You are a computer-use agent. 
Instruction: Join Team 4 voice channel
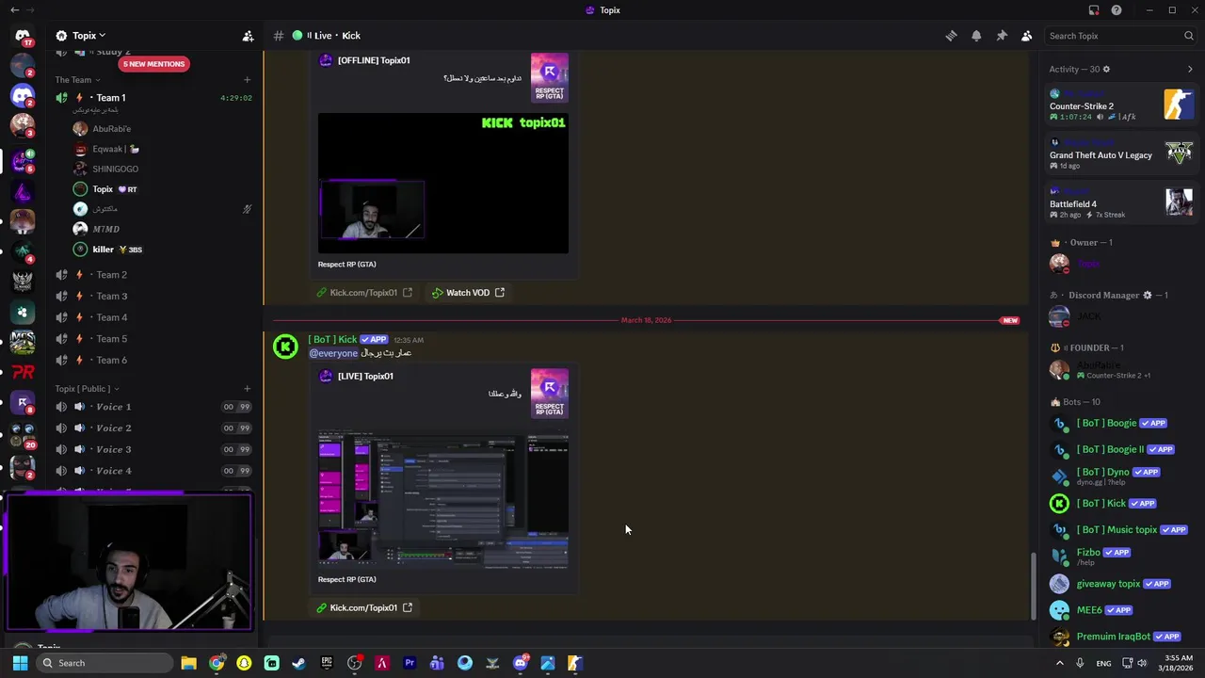(153, 317)
